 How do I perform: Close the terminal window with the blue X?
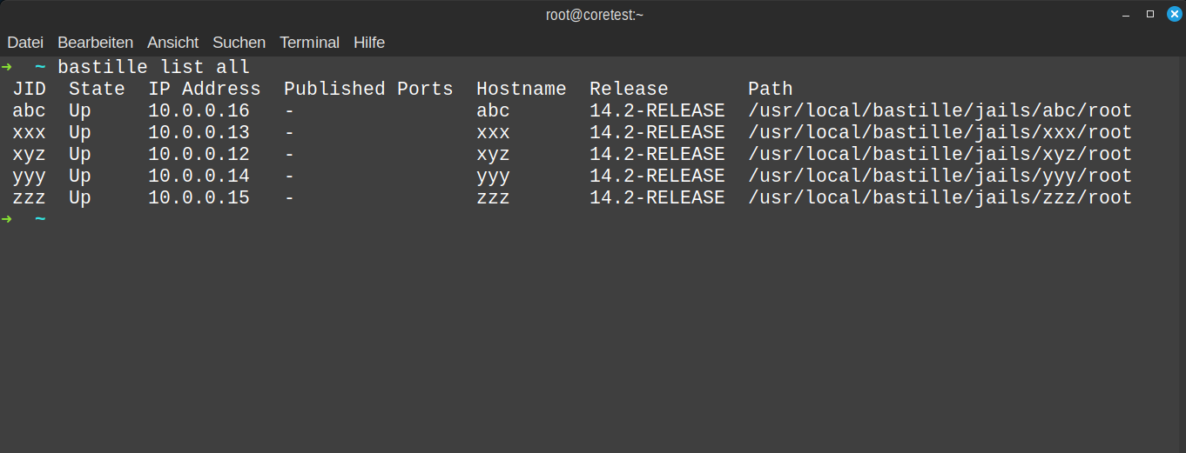coord(1175,14)
